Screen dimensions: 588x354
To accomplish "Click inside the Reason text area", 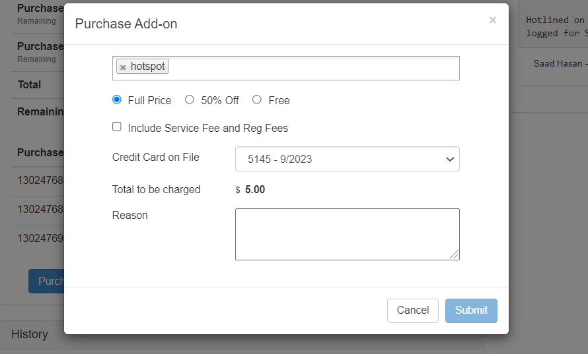I will point(348,234).
